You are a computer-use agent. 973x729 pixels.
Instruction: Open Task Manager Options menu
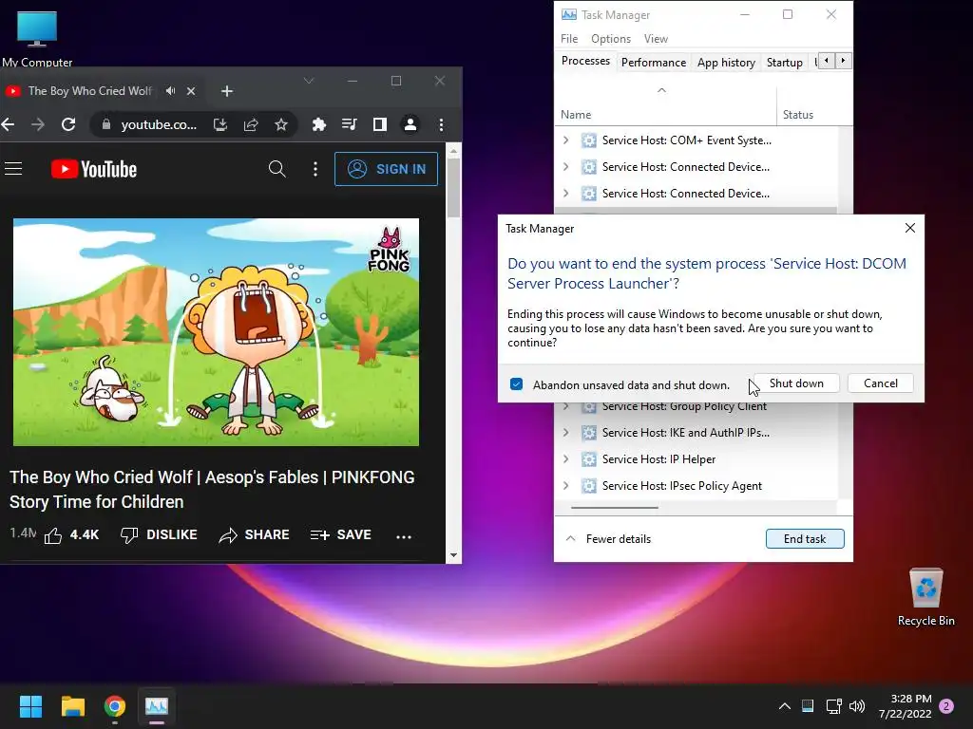[x=611, y=39]
